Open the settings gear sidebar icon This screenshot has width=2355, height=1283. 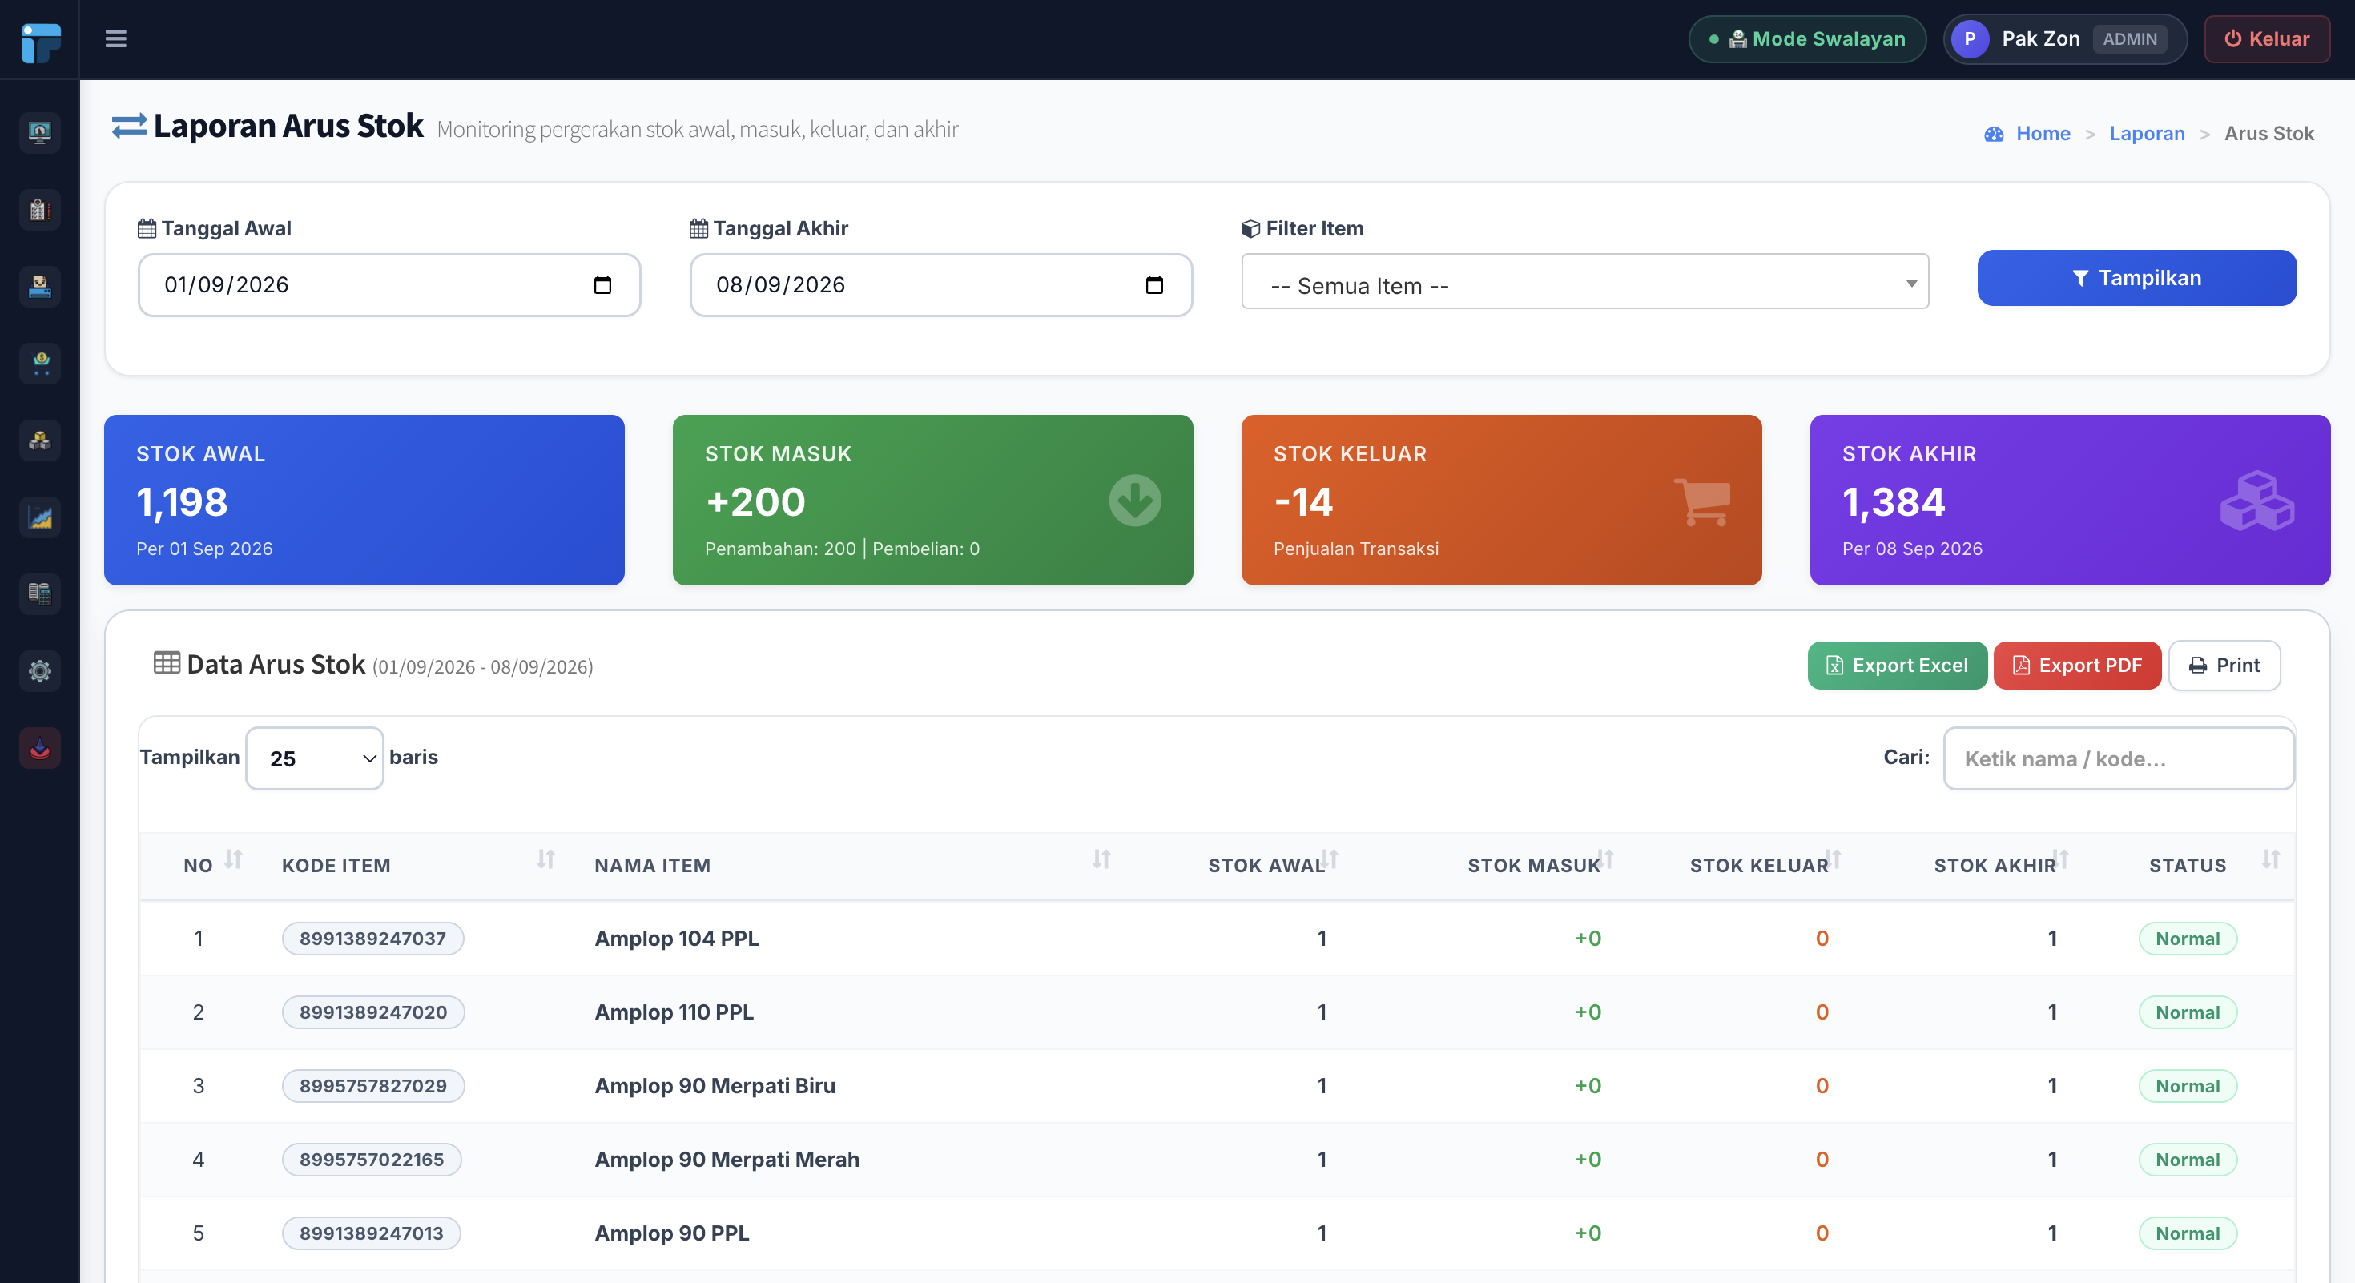tap(39, 671)
